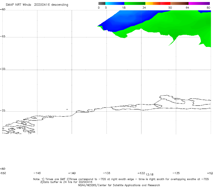Click the 'Data buffer is 24 hrs' note line
Viewport: 213px width, 187px height.
pos(66,182)
